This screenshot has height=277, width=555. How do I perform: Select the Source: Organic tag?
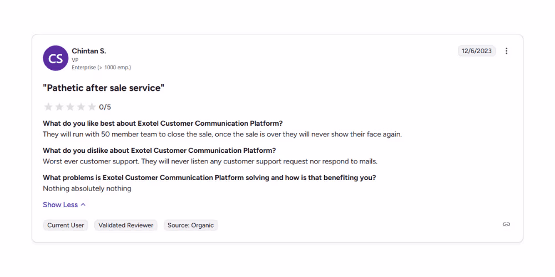click(x=190, y=225)
